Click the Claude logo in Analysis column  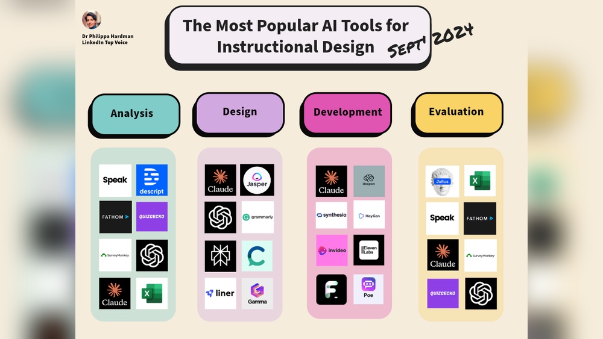115,294
